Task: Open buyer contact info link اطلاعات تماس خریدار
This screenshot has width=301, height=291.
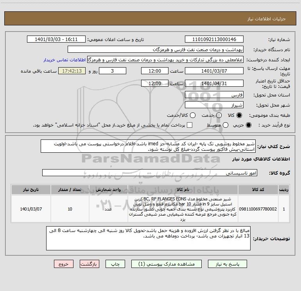Action: click(x=64, y=60)
